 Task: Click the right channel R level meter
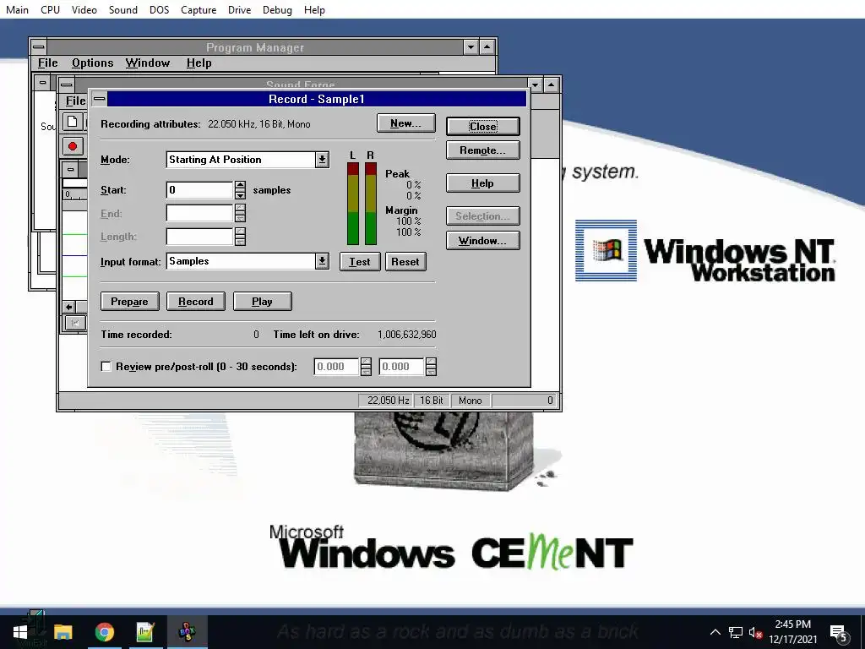371,203
